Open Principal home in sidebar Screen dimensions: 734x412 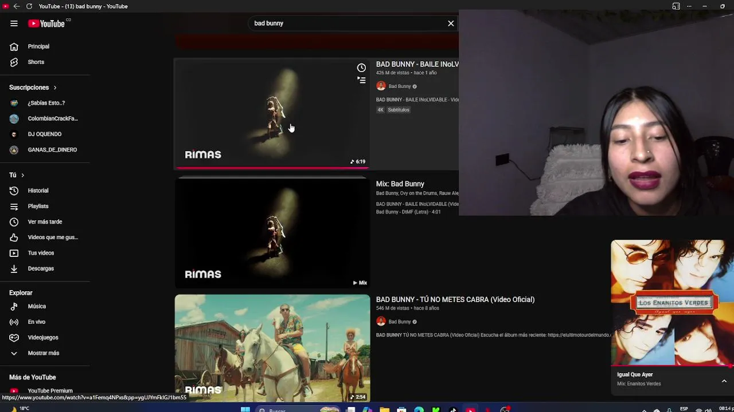(45, 46)
